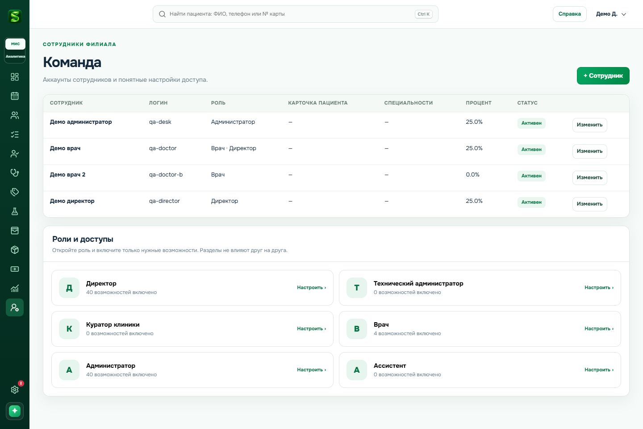Open the Демо Д. user menu

(x=611, y=14)
